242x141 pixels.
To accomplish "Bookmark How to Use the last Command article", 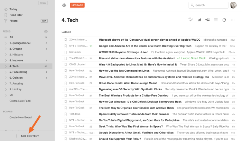I will tap(66, 71).
